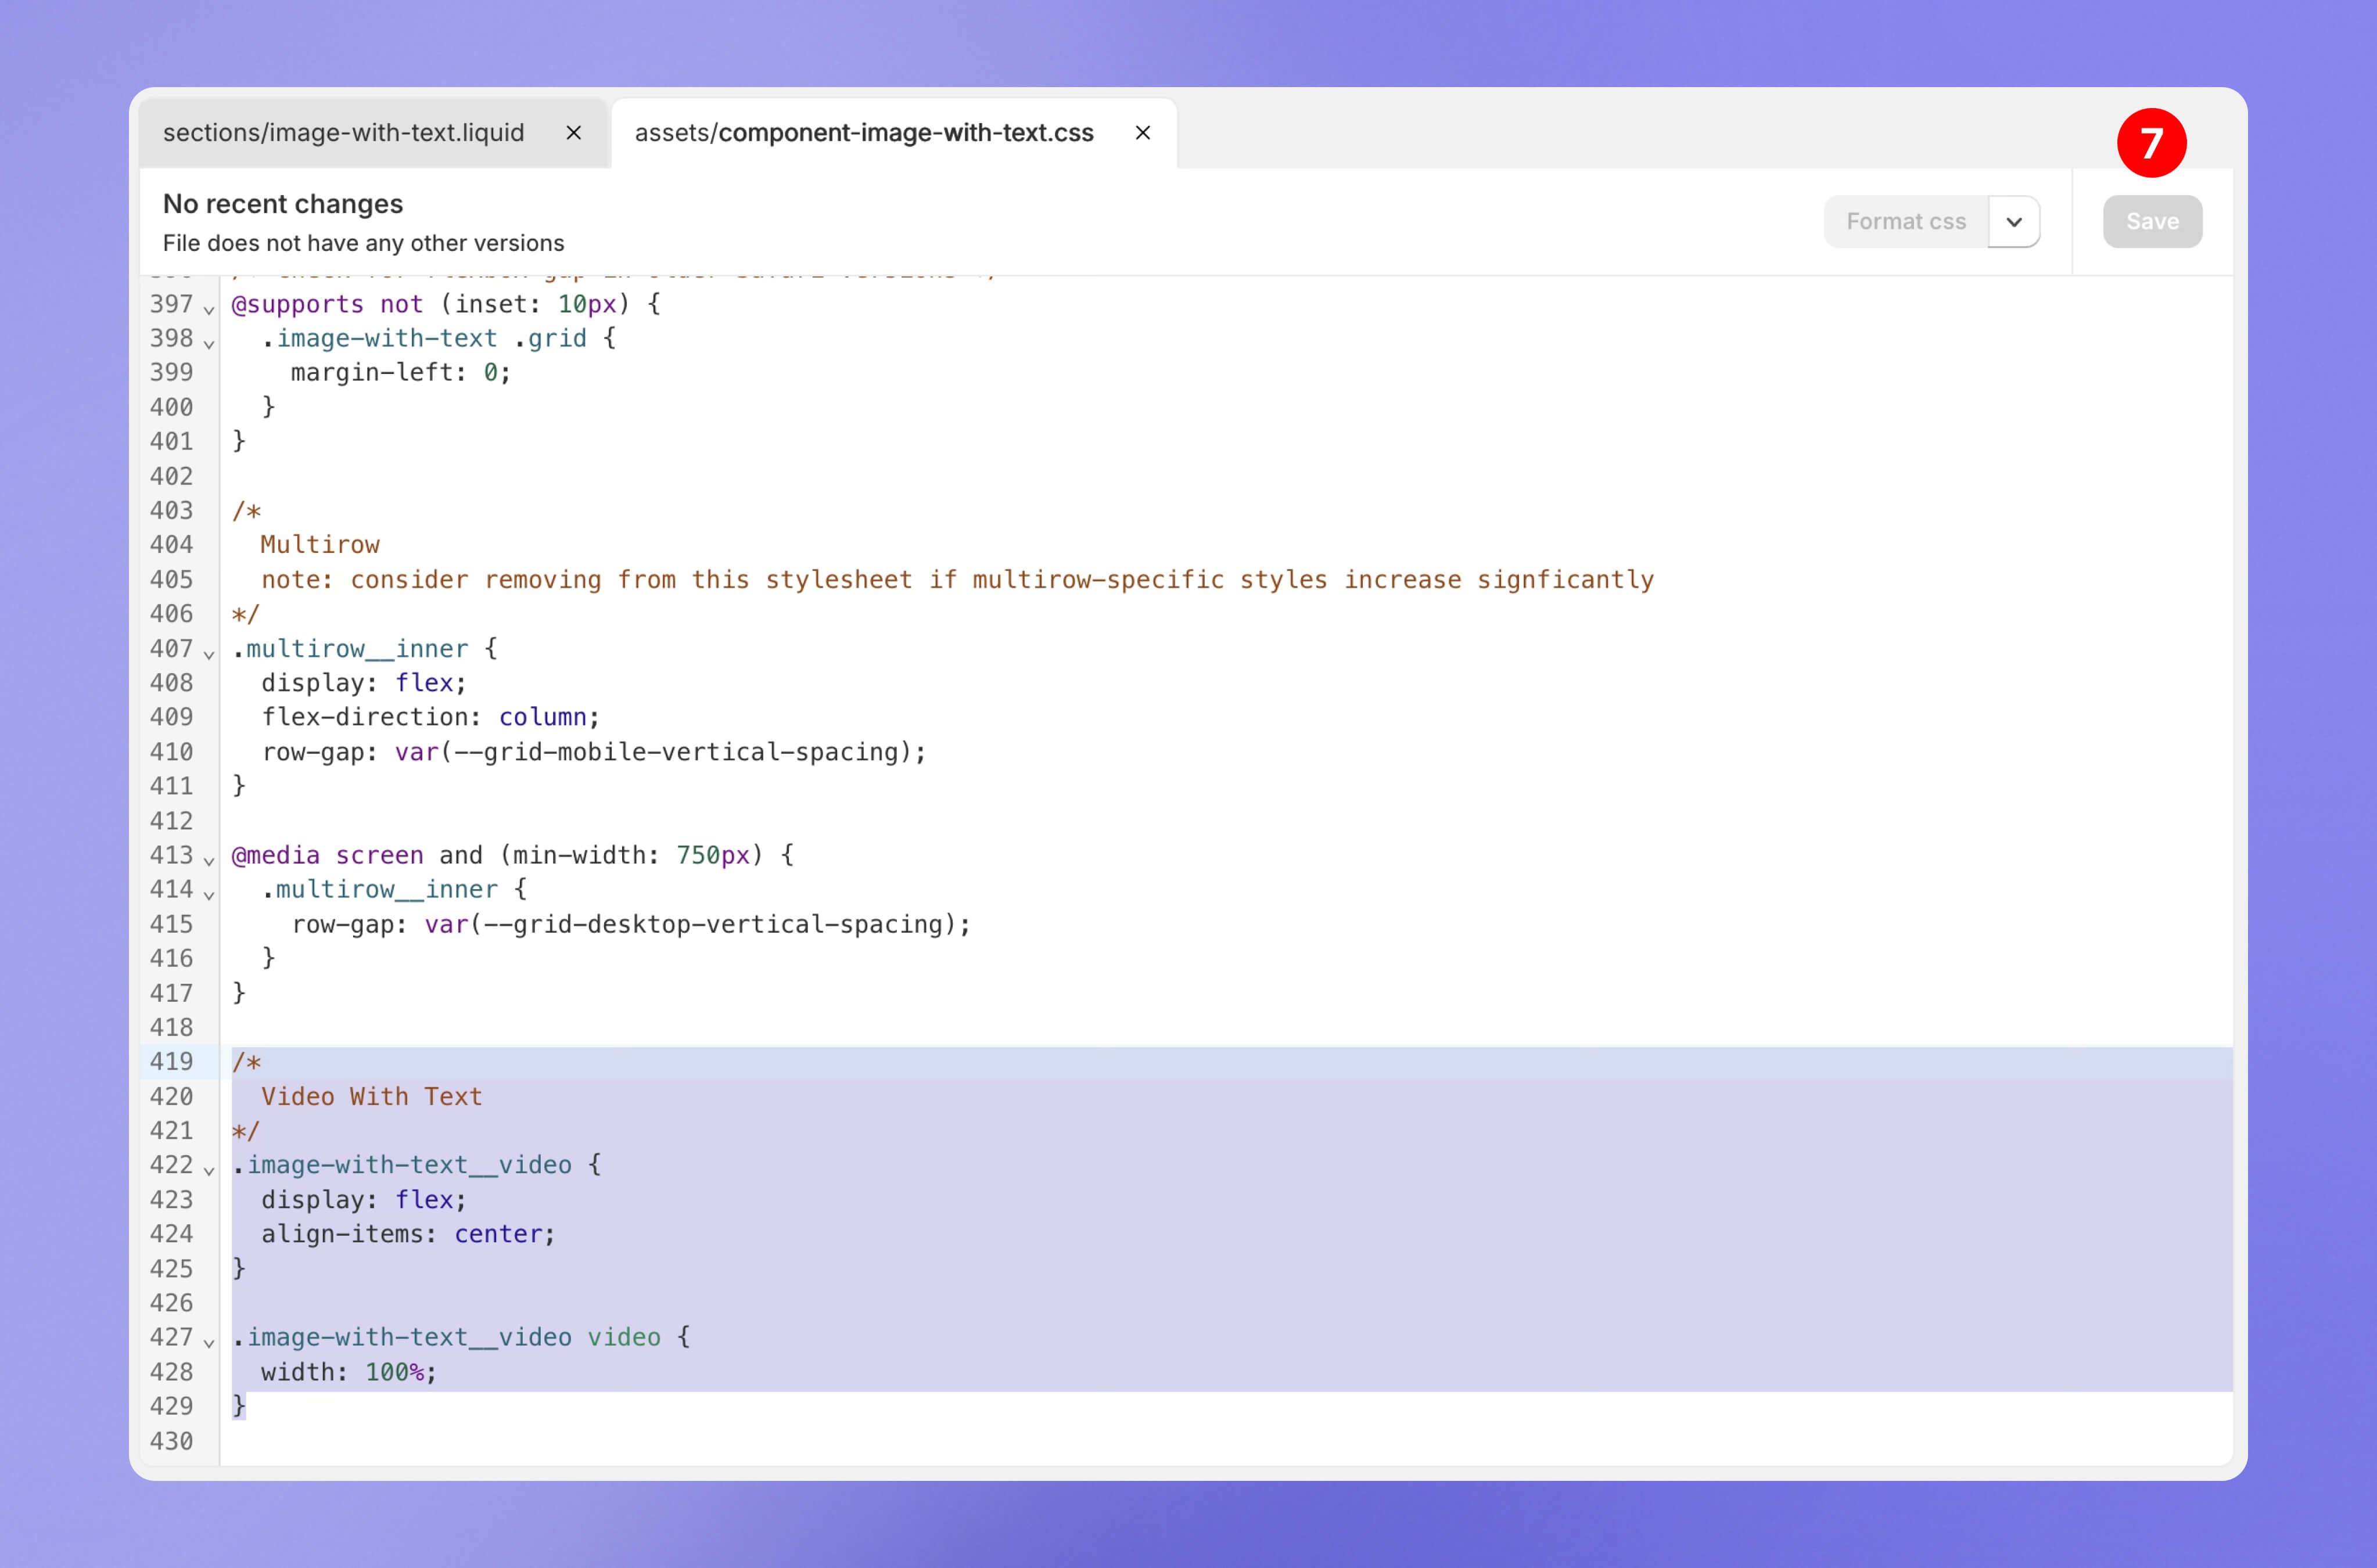Select the assets/component-image-with-text.css tab
This screenshot has height=1568, width=2377.
coord(864,133)
